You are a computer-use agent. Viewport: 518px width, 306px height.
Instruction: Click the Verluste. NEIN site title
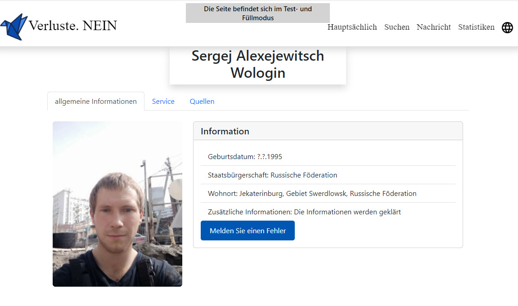(72, 26)
